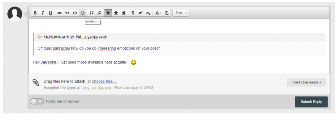336x126 pixels.
Task: Open the font Size dropdown
Action: 181,13
